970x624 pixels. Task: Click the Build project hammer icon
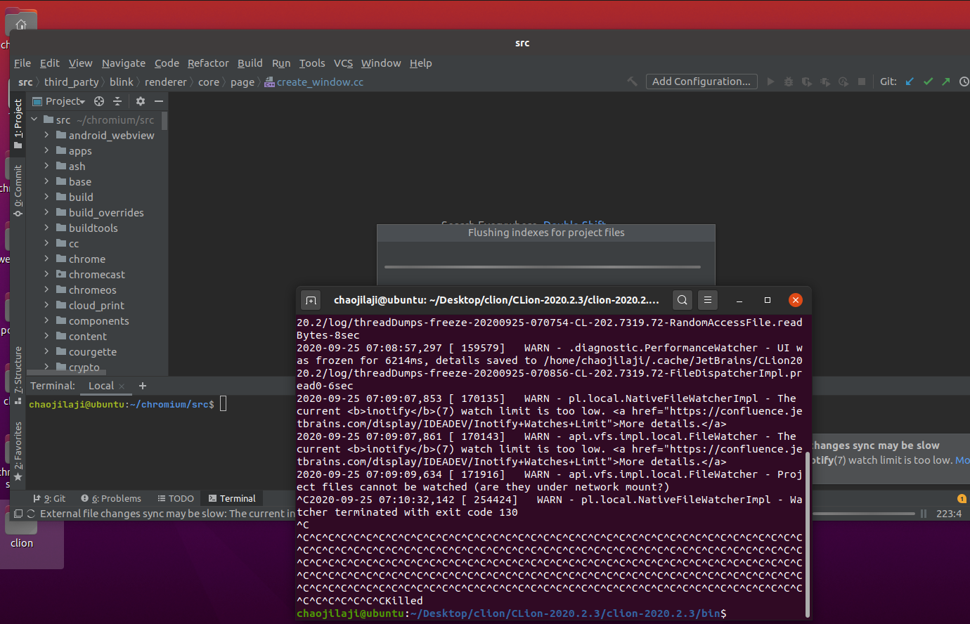(632, 82)
